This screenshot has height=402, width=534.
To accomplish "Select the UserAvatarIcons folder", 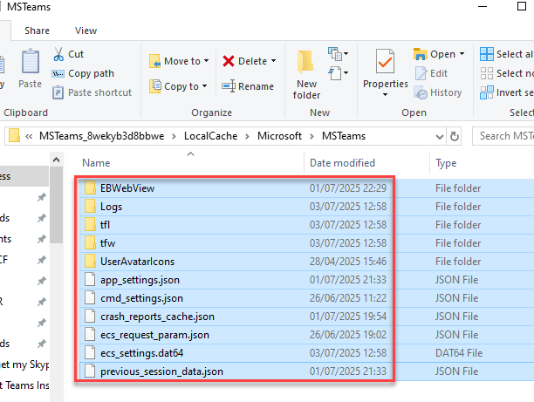I will click(x=137, y=262).
